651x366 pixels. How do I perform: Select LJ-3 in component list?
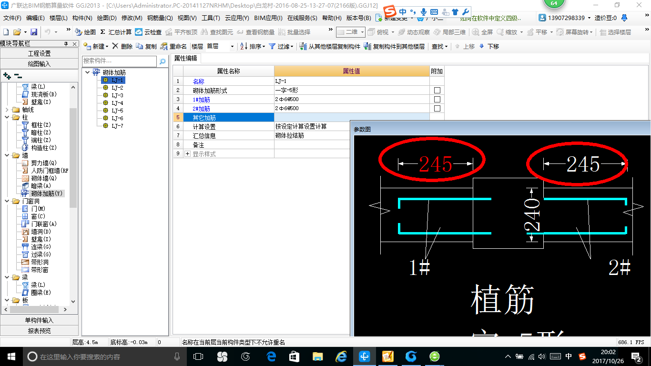(x=117, y=95)
